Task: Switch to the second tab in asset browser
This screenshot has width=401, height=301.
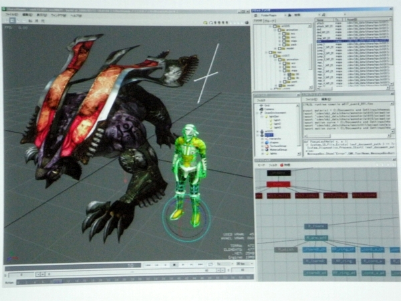Action: (270, 21)
